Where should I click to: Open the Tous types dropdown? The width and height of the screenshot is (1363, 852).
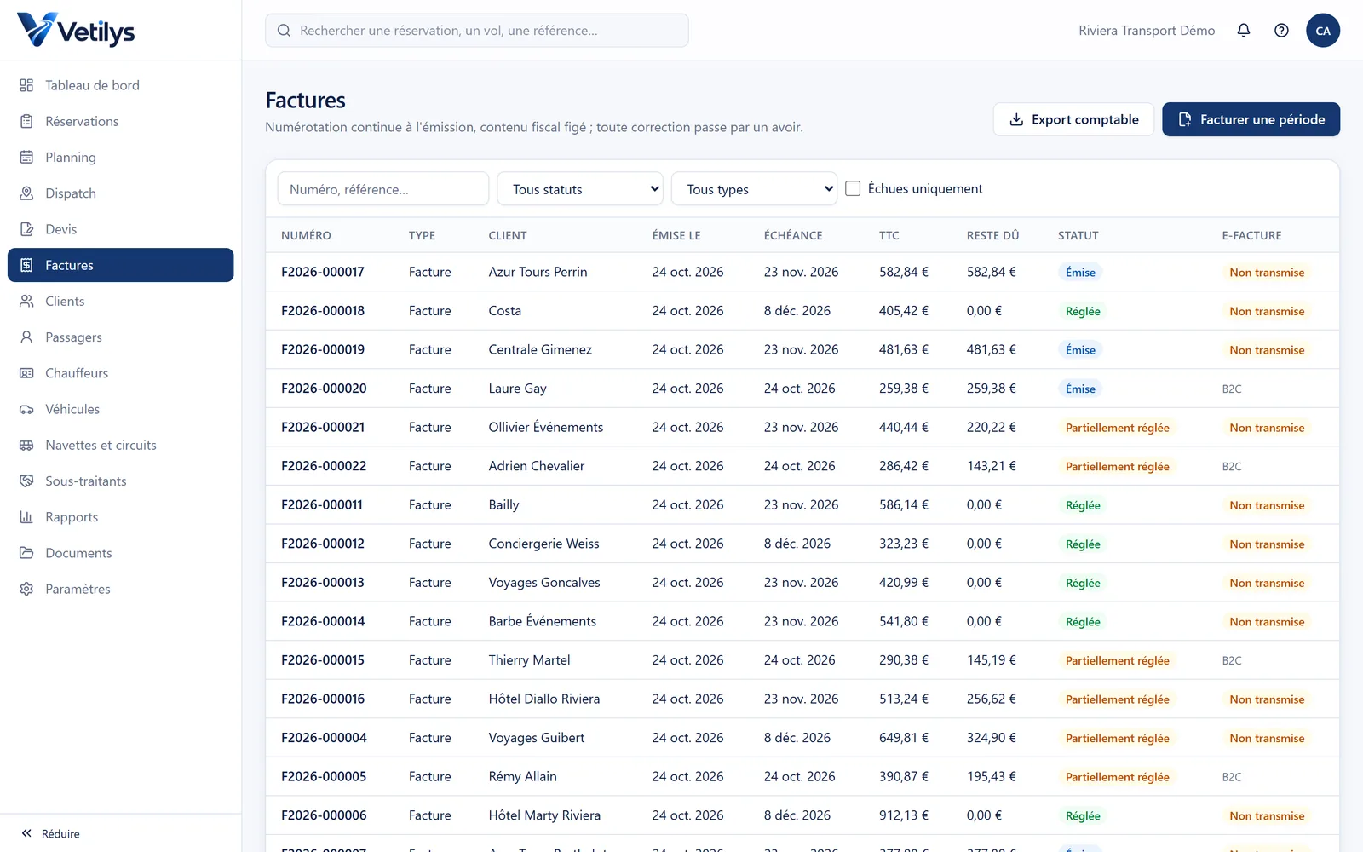(x=755, y=189)
